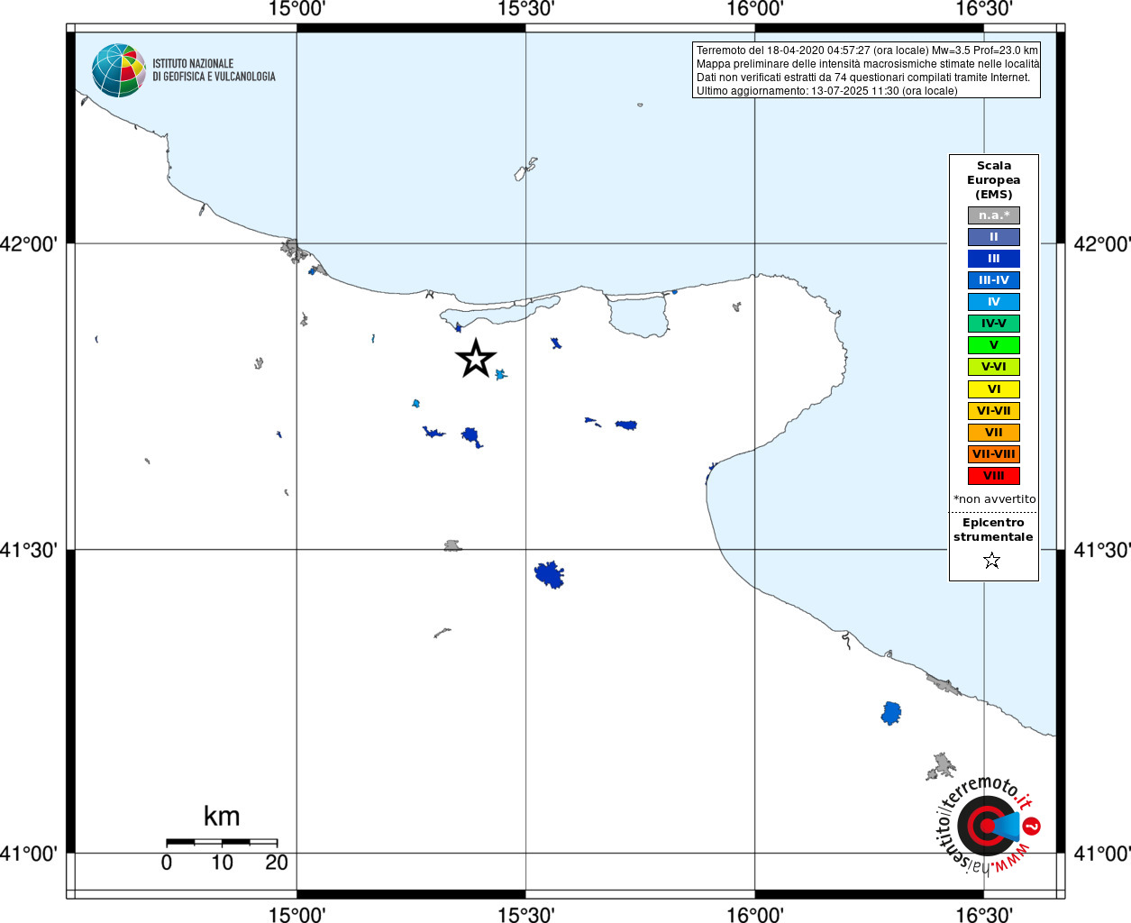Screen dimensions: 1131x923
Task: Select the intensity III-IV legend swatch
Action: point(994,280)
